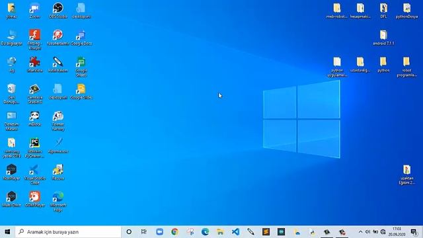
Task: Select the samsung yedek 2019 folder
Action: coord(11,147)
